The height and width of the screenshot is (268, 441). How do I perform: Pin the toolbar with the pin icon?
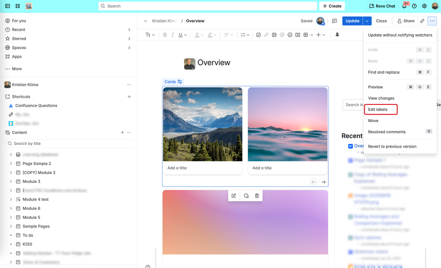pos(337,35)
